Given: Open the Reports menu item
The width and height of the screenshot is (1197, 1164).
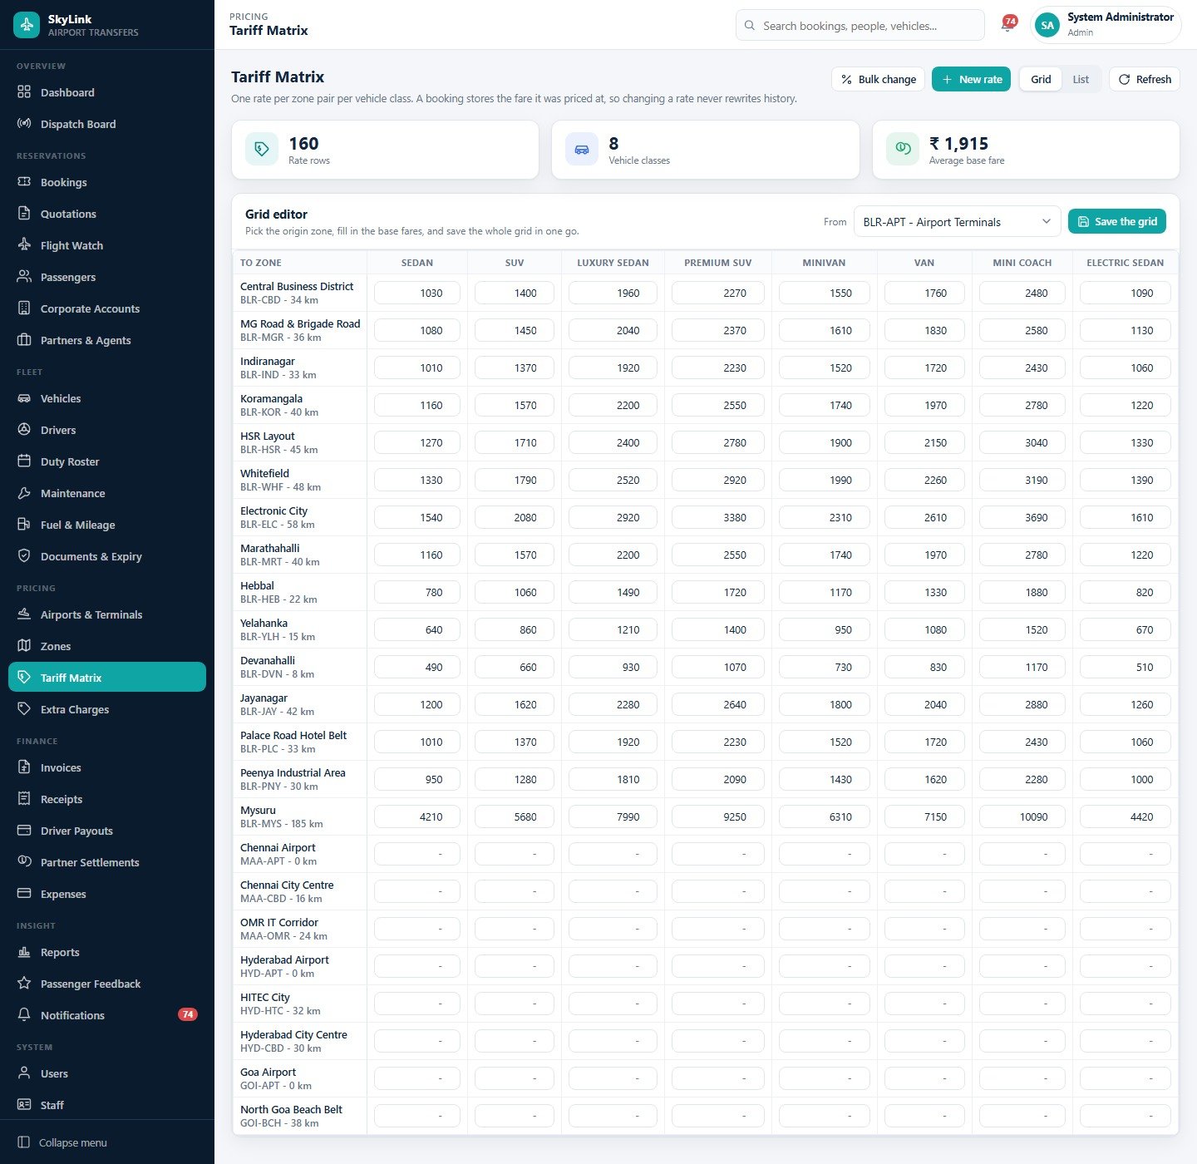Looking at the screenshot, I should (107, 952).
